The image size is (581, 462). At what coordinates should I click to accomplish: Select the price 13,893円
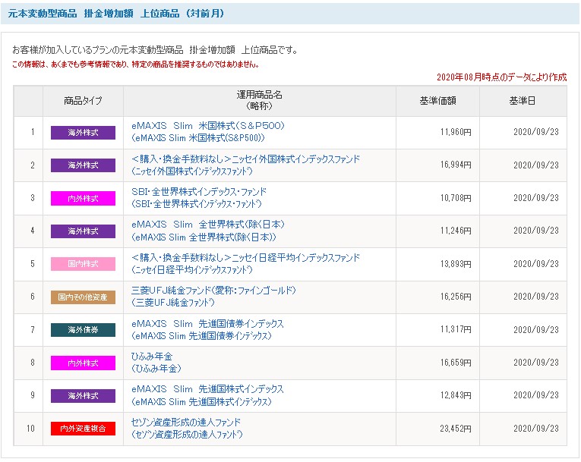coord(456,264)
